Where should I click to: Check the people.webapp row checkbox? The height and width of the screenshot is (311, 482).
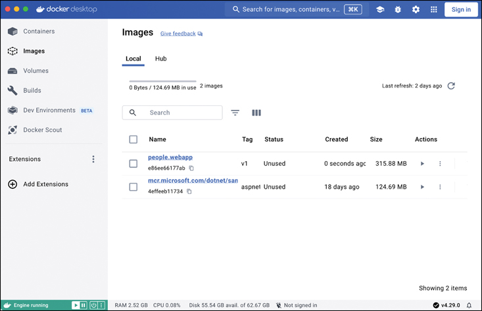pos(133,164)
